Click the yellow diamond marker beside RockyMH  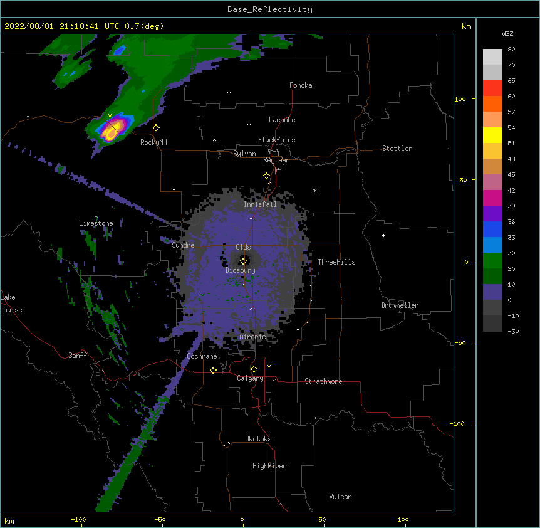157,128
